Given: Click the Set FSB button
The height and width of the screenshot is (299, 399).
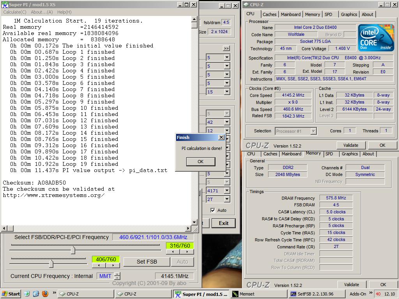Looking at the screenshot, I should coord(147,262).
